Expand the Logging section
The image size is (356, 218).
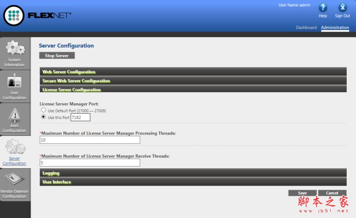(x=193, y=173)
